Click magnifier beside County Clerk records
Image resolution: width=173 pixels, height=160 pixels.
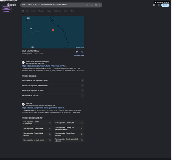(50, 134)
